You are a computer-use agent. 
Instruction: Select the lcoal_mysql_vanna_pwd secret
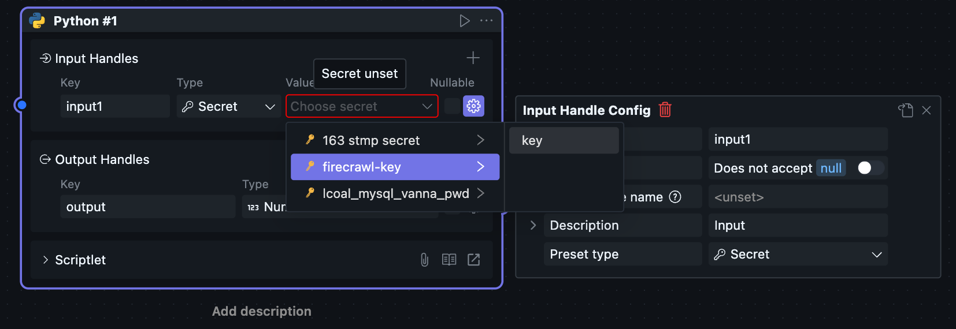click(395, 193)
